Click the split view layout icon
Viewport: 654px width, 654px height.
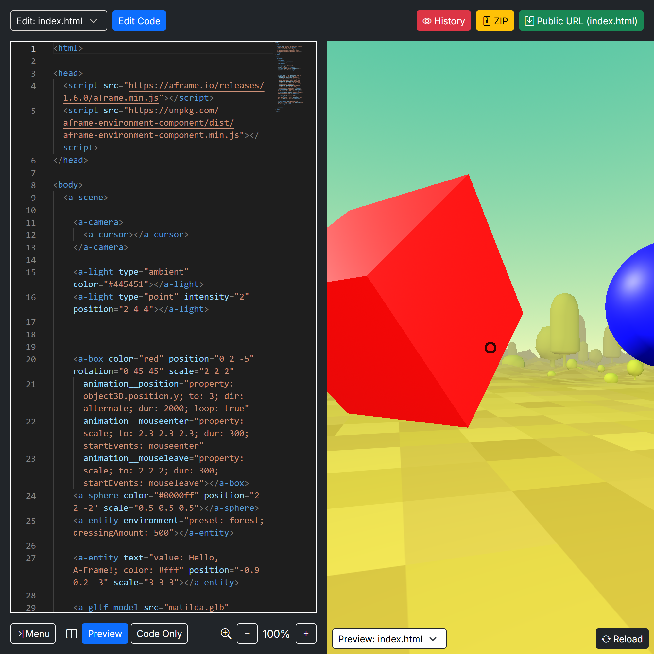71,634
